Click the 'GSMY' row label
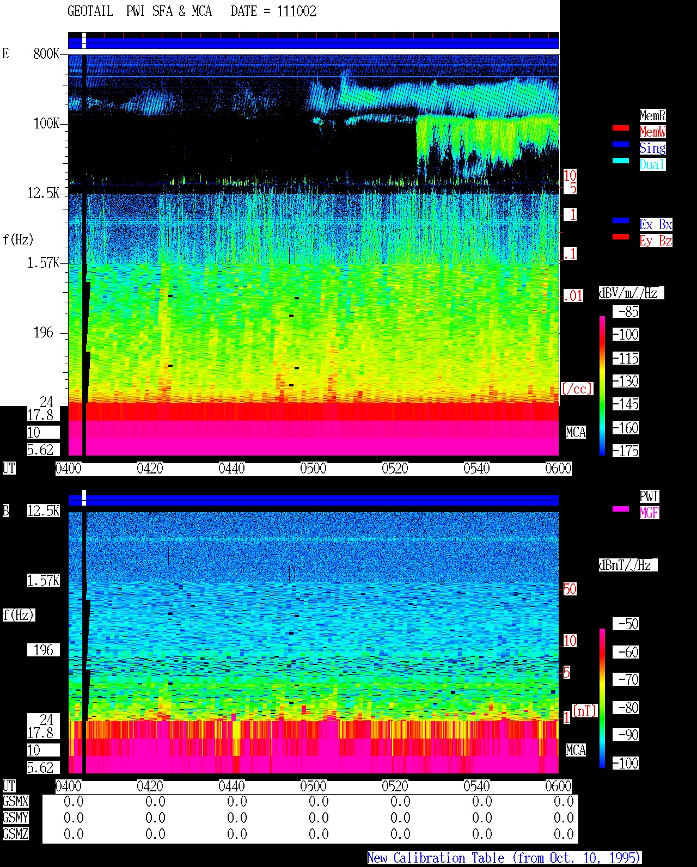Image resolution: width=697 pixels, height=867 pixels. 15,818
